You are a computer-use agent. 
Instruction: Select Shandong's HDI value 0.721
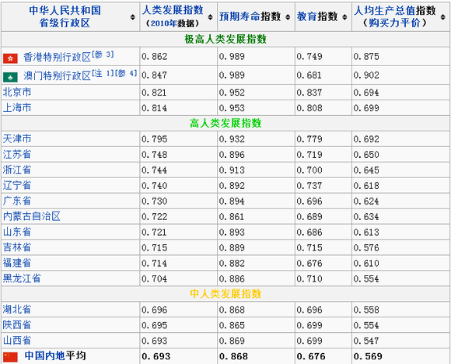pos(155,233)
